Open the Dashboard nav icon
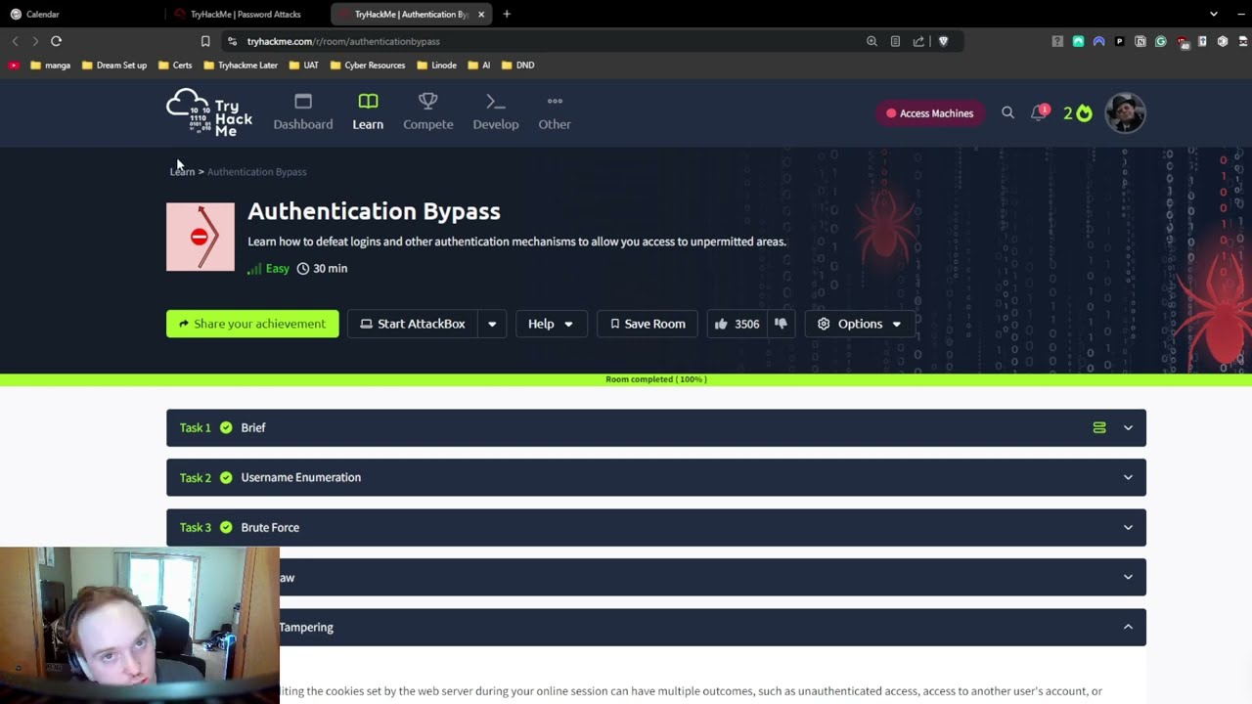 (303, 102)
